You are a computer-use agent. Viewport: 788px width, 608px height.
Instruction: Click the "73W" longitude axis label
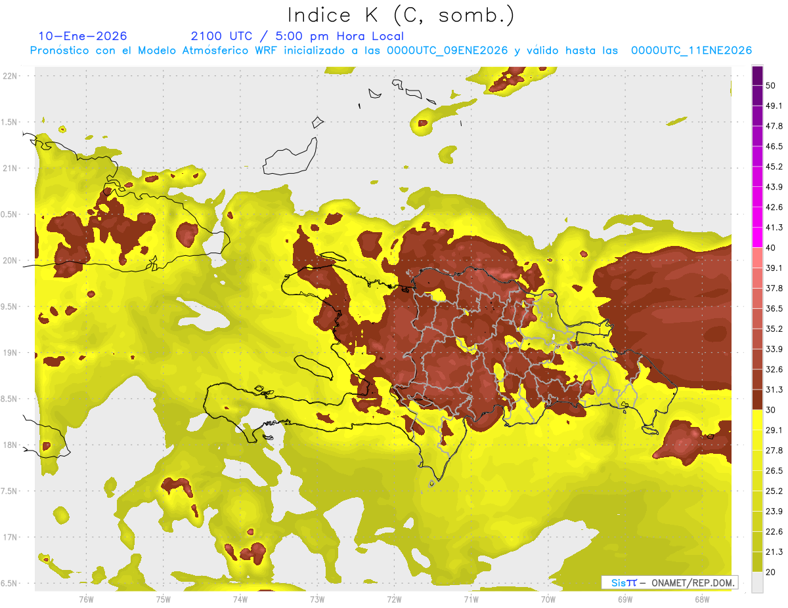click(317, 599)
